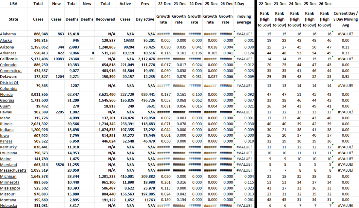Screen dimensions: 359x208
Task: Follow the California state link
Action: pyautogui.click(x=10, y=59)
